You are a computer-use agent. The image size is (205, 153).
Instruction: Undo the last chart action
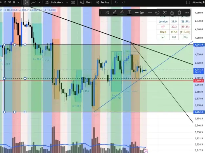point(116,2)
